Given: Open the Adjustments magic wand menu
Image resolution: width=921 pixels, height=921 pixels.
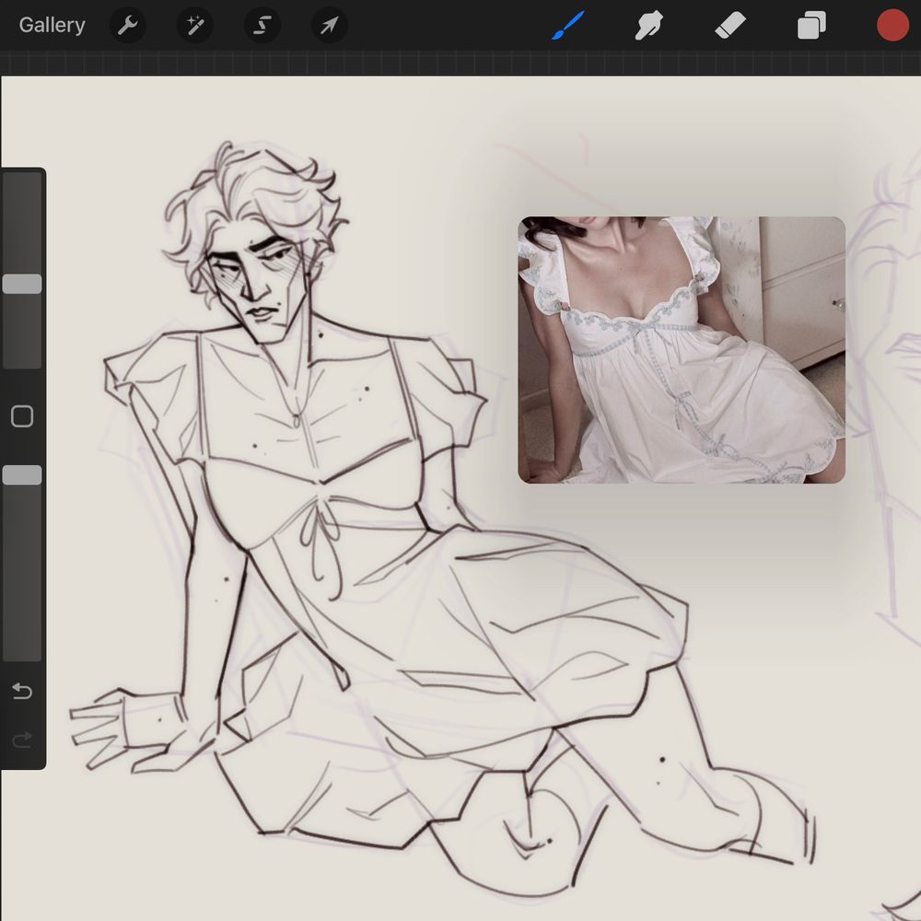Looking at the screenshot, I should (x=195, y=25).
